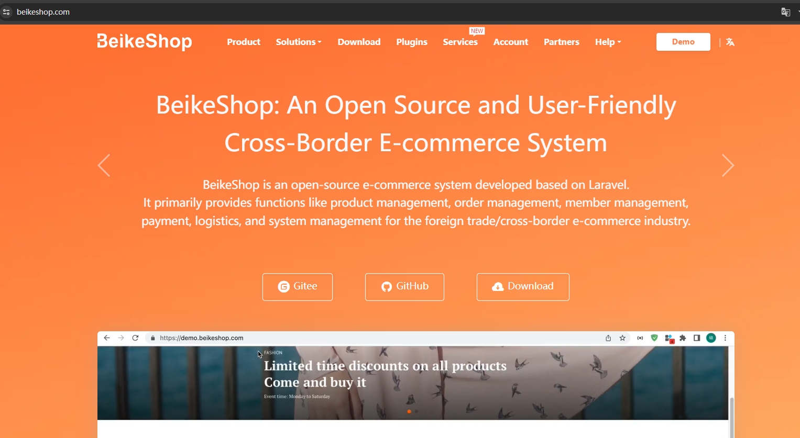
Task: Expand the Solutions dropdown menu
Action: point(299,42)
